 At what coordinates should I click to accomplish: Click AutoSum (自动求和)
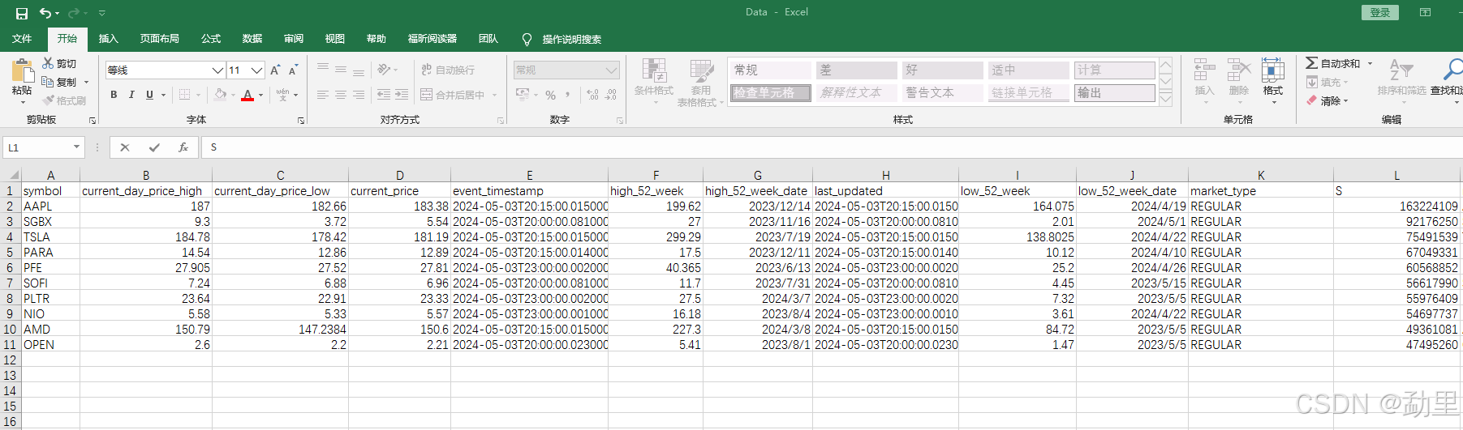[1332, 63]
